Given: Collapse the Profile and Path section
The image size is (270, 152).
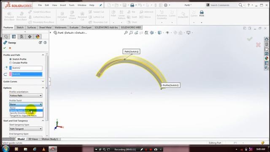Looking at the screenshot, I should 43,55.
